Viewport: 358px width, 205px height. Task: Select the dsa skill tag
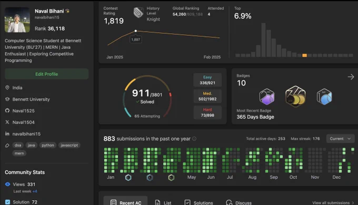click(x=18, y=145)
